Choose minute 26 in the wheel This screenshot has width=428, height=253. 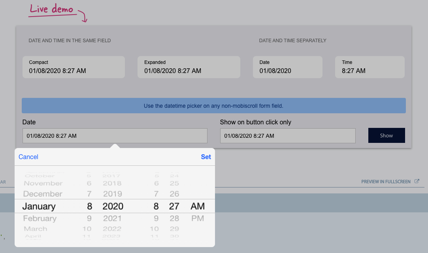[x=174, y=194]
